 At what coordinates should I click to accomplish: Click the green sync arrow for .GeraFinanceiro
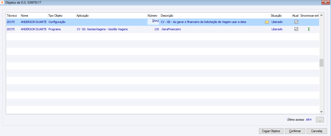pyautogui.click(x=308, y=29)
